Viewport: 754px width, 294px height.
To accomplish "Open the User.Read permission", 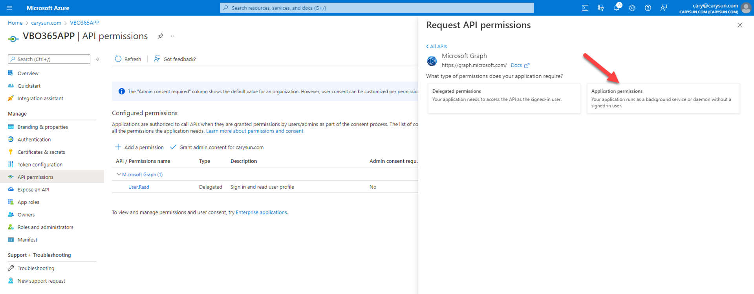I will (139, 187).
